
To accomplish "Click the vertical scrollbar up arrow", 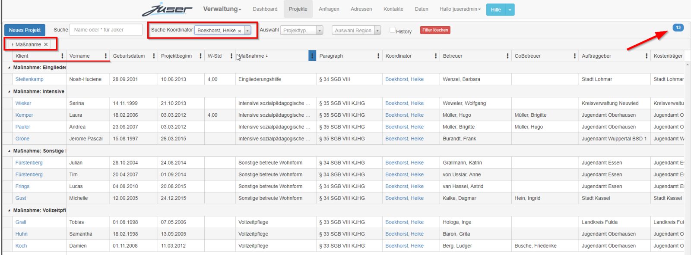I will (688, 64).
